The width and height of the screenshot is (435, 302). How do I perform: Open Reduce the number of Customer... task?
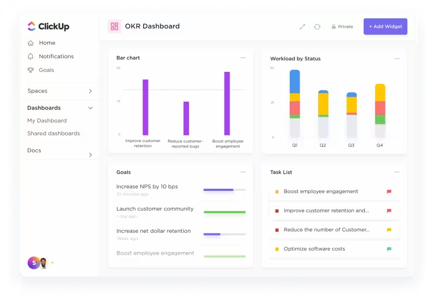point(327,230)
